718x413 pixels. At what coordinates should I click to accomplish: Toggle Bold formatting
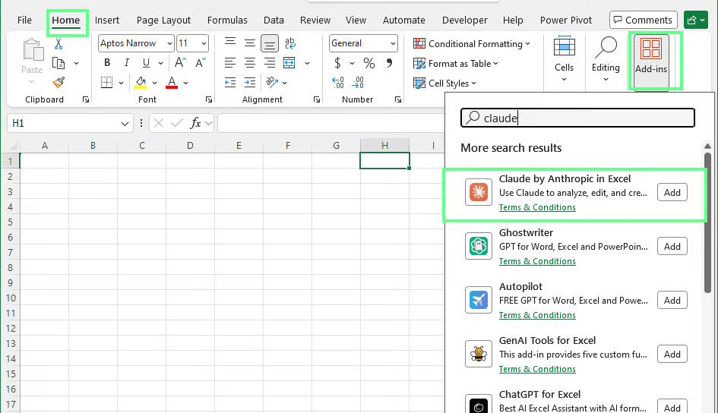click(107, 63)
